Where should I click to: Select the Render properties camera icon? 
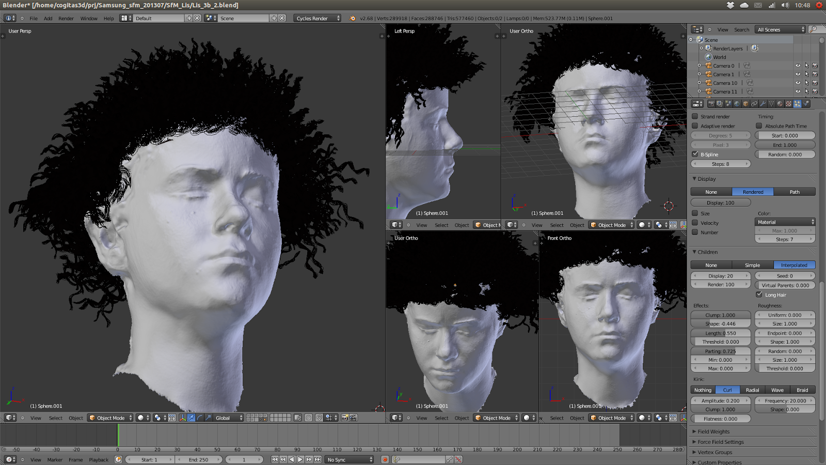(x=711, y=104)
